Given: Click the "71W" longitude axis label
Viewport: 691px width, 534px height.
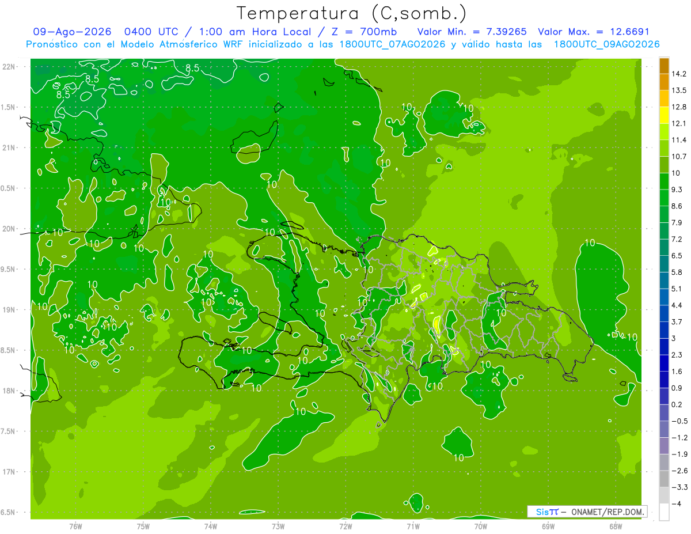Looking at the screenshot, I should [x=413, y=527].
